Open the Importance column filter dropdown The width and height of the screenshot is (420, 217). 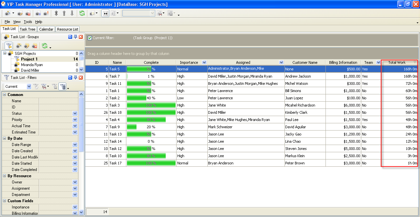204,62
